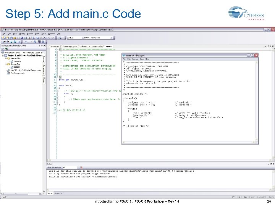Click the code editor horizontal scrollbar
275x206 pixels.
tap(159, 160)
